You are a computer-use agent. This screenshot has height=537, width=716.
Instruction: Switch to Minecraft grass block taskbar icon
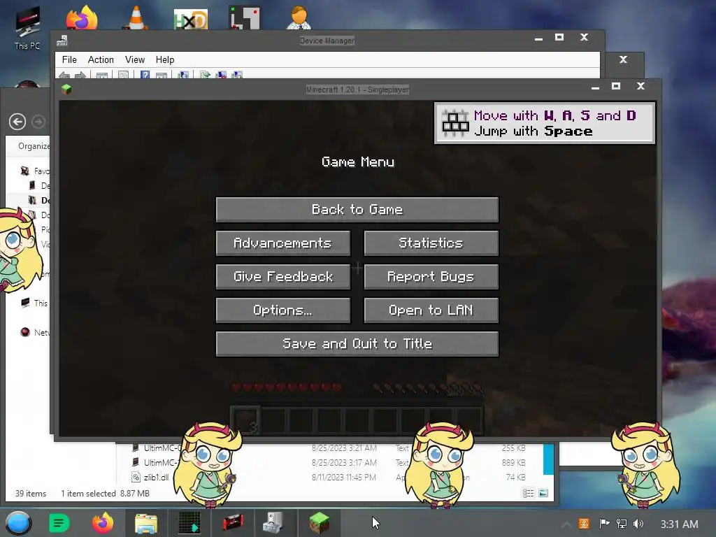click(319, 522)
